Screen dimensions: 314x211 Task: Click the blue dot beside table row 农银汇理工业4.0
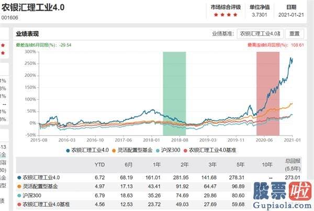tap(19, 177)
